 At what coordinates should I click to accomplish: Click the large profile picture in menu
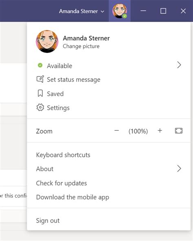(47, 41)
